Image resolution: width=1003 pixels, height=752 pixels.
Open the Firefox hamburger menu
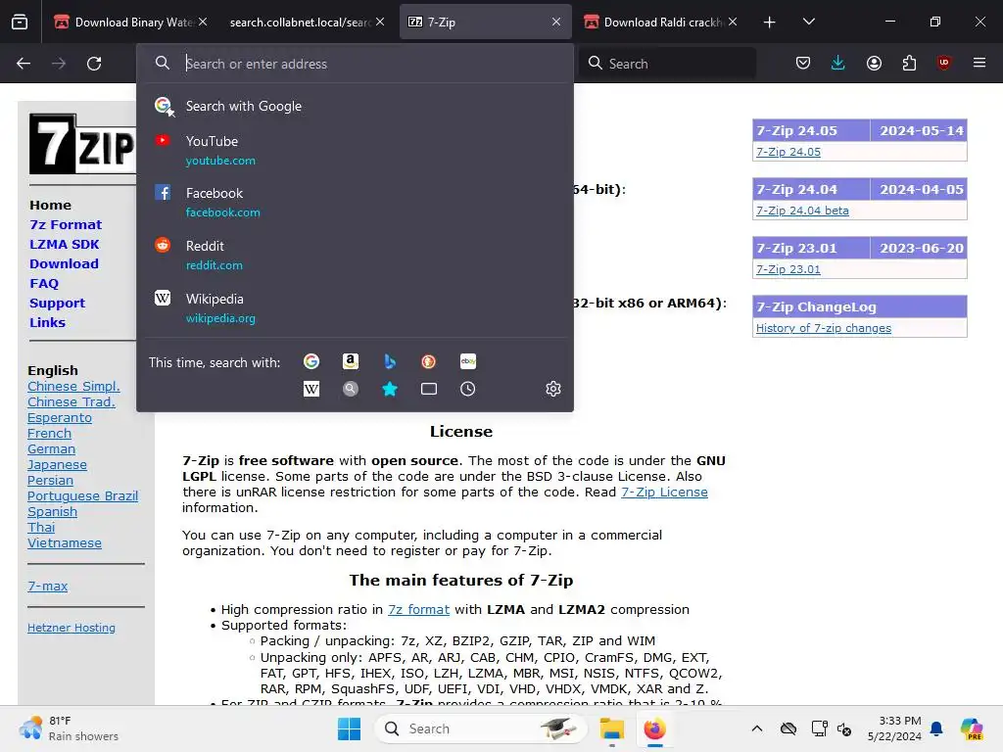pyautogui.click(x=979, y=63)
